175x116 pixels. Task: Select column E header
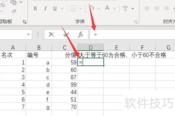(x=117, y=47)
